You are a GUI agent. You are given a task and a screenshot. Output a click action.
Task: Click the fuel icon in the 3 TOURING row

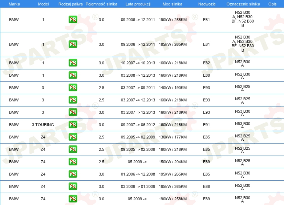pos(73,125)
